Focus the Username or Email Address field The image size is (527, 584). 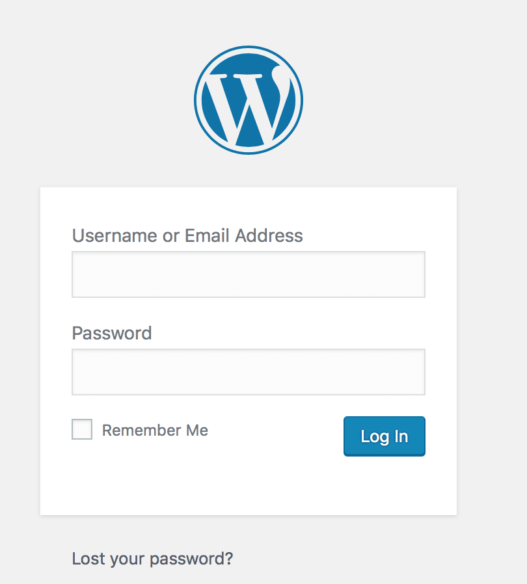click(249, 274)
